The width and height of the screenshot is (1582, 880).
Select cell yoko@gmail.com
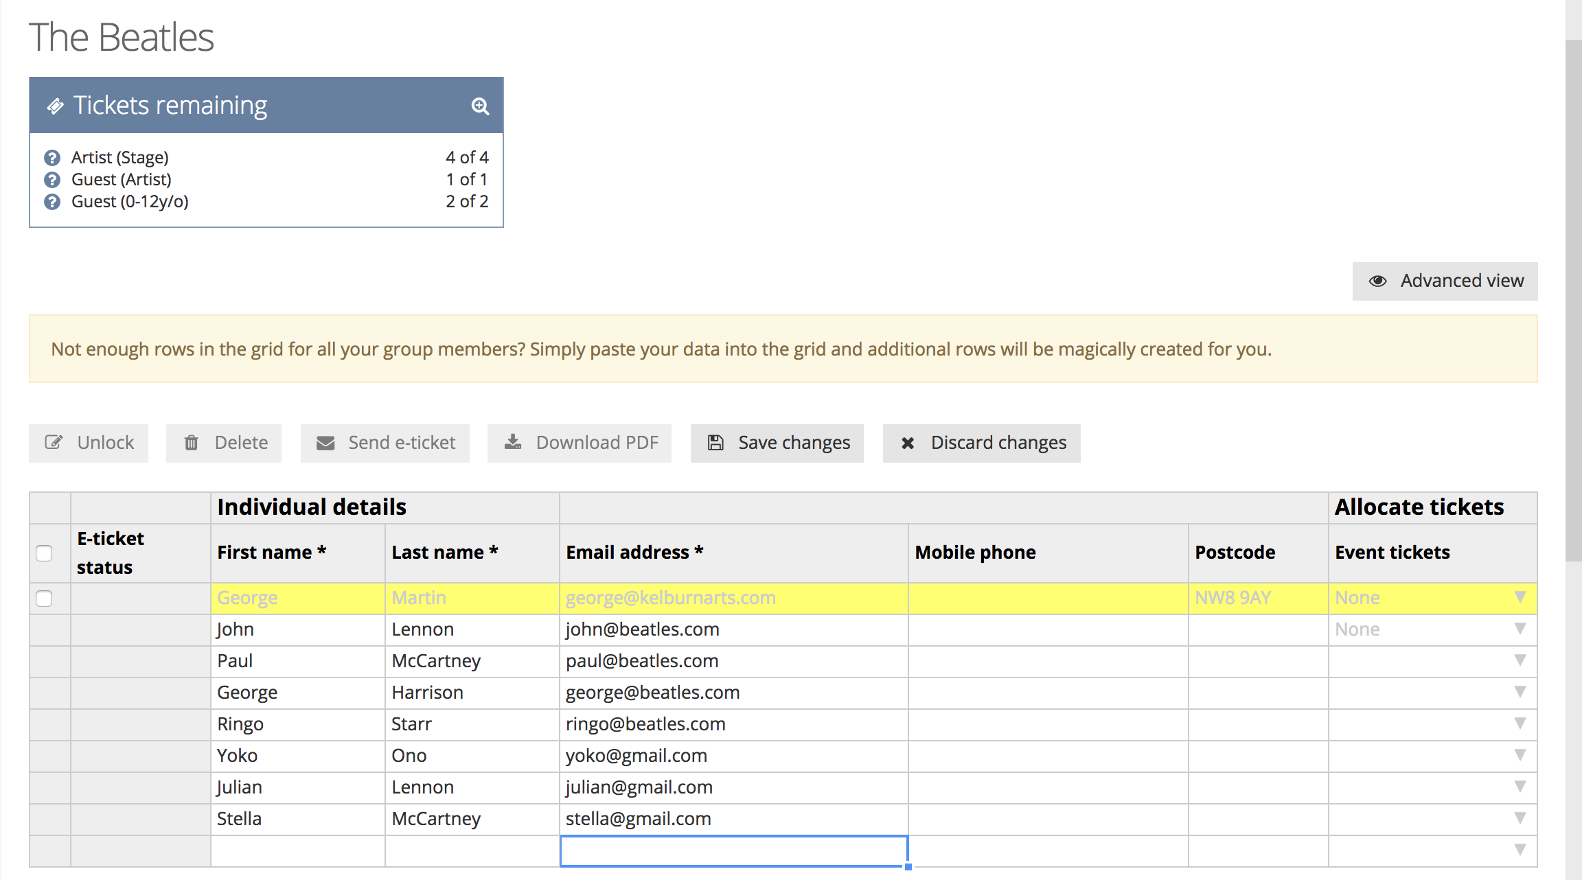pyautogui.click(x=734, y=756)
